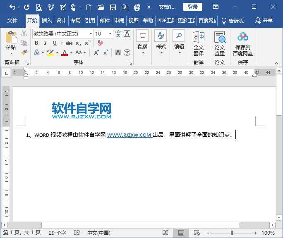Apply enclosed character circle icon
Screen dimensions: 283x238
(127, 52)
